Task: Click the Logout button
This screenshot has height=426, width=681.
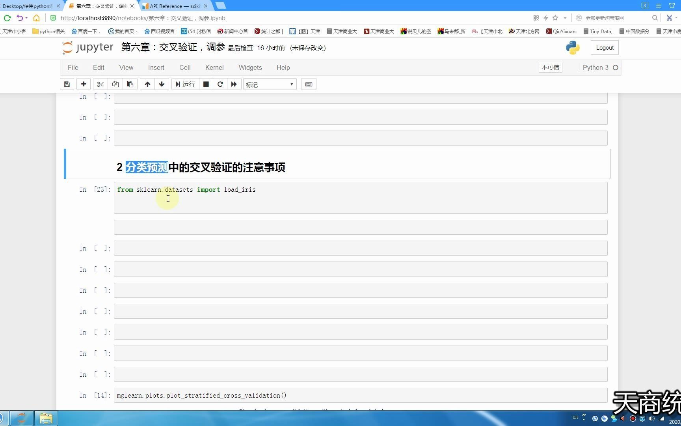Action: 605,48
